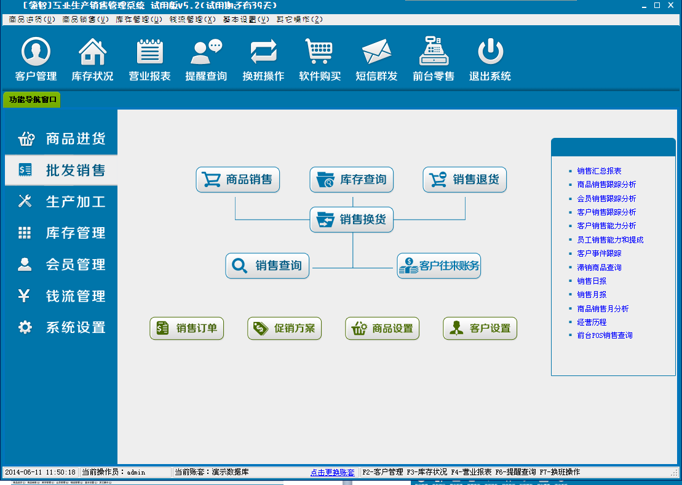
Task: Click the 退出系统 power icon
Action: click(x=490, y=52)
